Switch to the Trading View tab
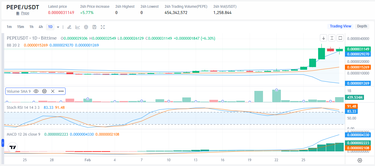Viewport: 375px width, 166px height. 340,26
